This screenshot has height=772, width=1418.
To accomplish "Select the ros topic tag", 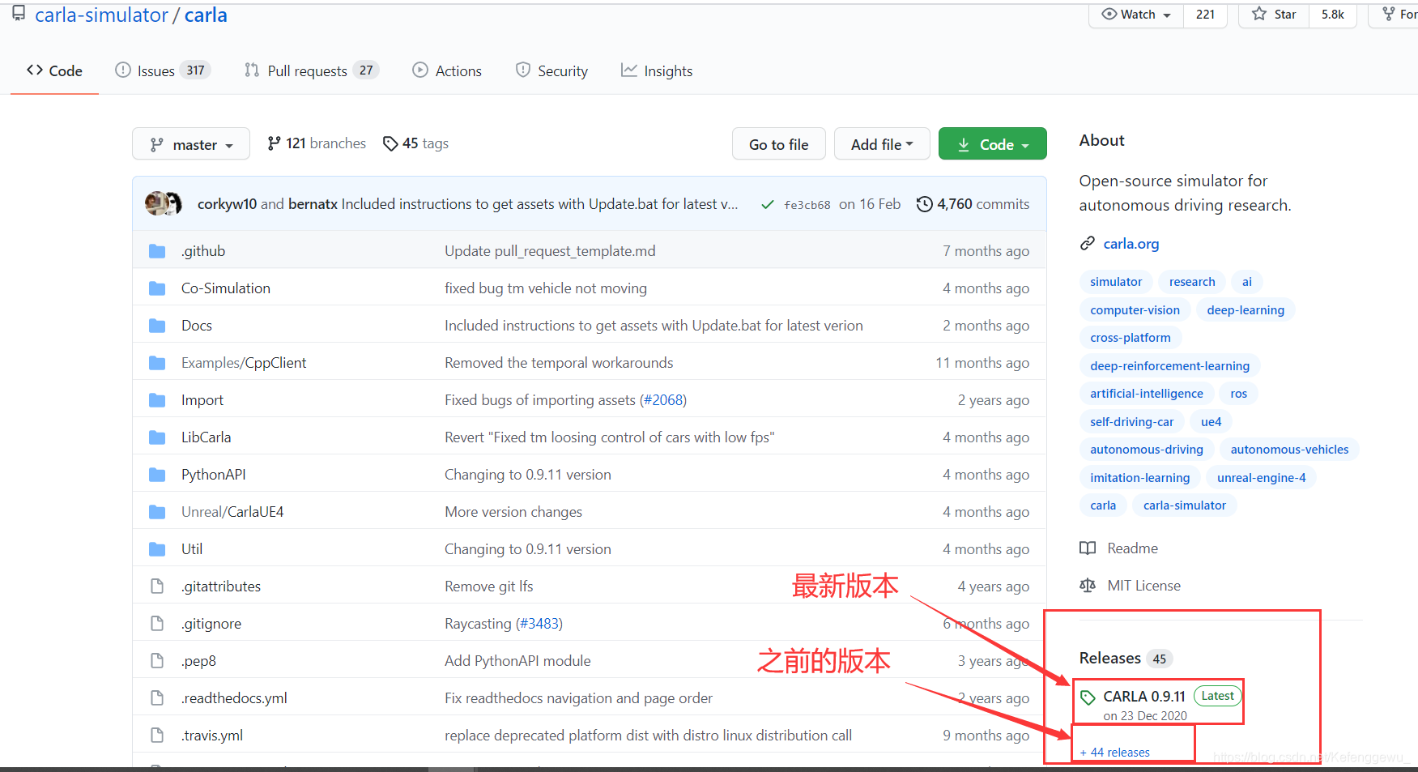I will 1239,394.
